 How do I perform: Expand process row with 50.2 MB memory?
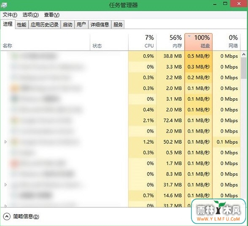point(5,142)
